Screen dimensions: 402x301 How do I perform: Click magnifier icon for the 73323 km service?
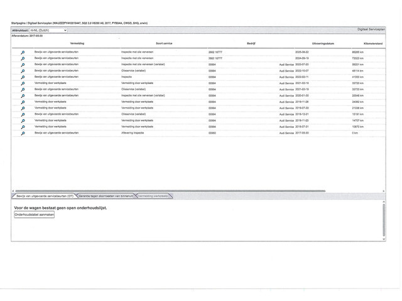click(23, 58)
